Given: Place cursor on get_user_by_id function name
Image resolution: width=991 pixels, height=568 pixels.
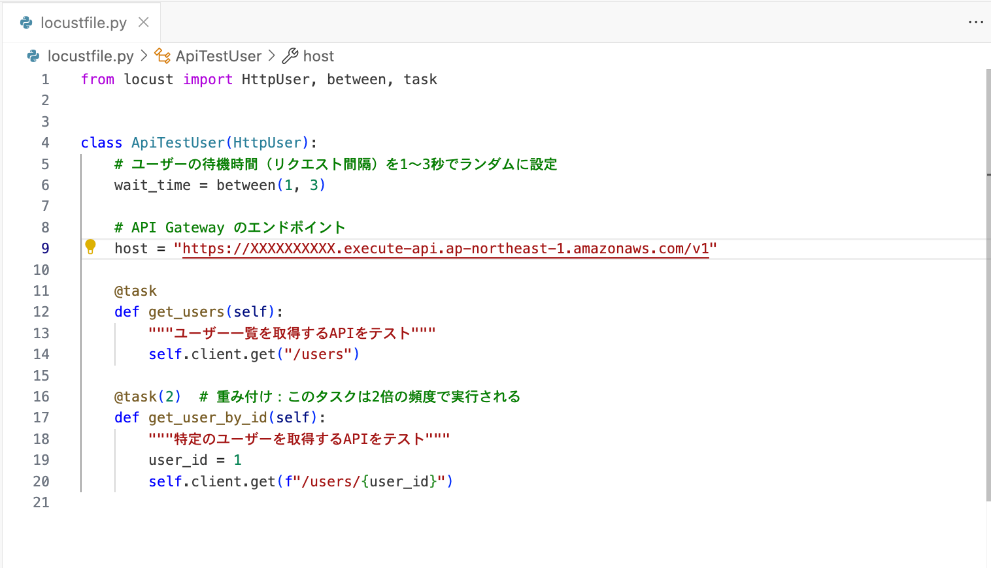Looking at the screenshot, I should coord(207,418).
